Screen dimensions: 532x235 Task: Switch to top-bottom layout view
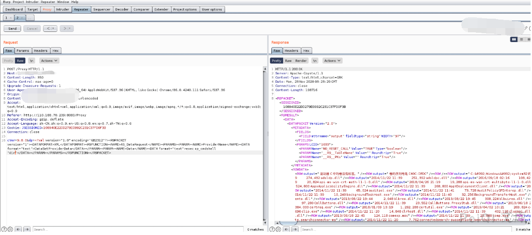521,40
